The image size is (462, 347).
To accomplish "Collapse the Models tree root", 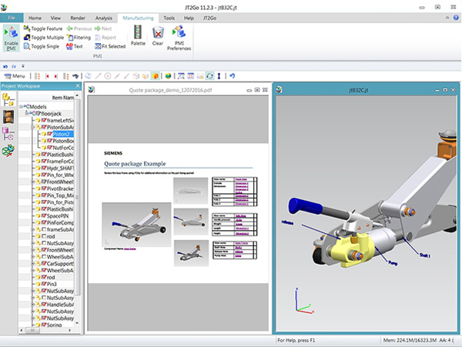I will pyautogui.click(x=21, y=106).
